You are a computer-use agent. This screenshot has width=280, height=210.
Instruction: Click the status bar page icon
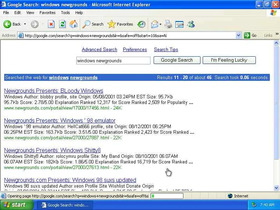(3, 196)
